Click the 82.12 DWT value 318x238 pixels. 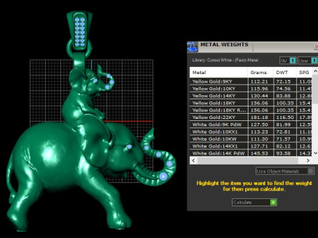click(284, 146)
